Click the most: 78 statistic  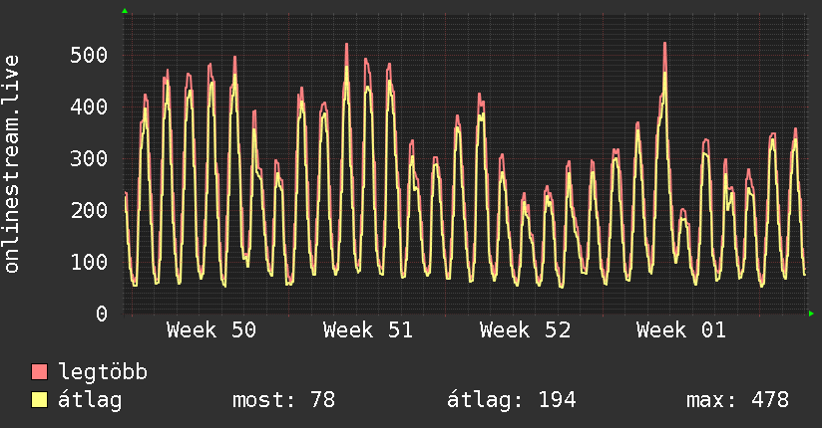(x=283, y=400)
